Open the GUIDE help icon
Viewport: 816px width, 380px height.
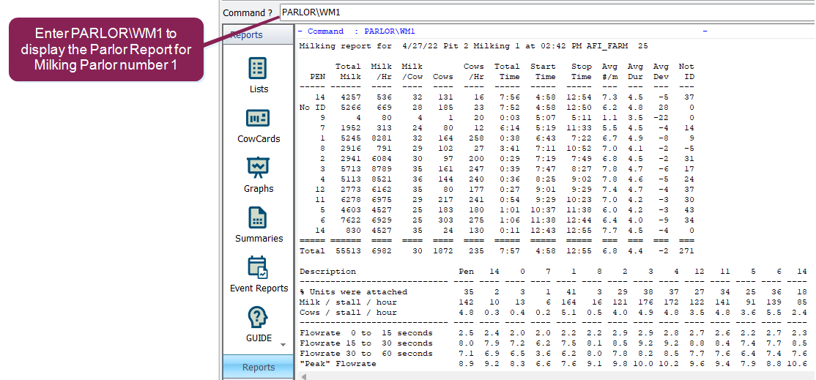(259, 318)
